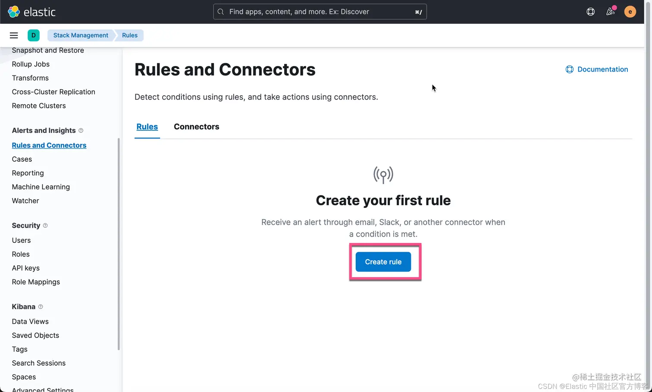
Task: Click the Alerts and Insights info icon
Action: click(81, 131)
